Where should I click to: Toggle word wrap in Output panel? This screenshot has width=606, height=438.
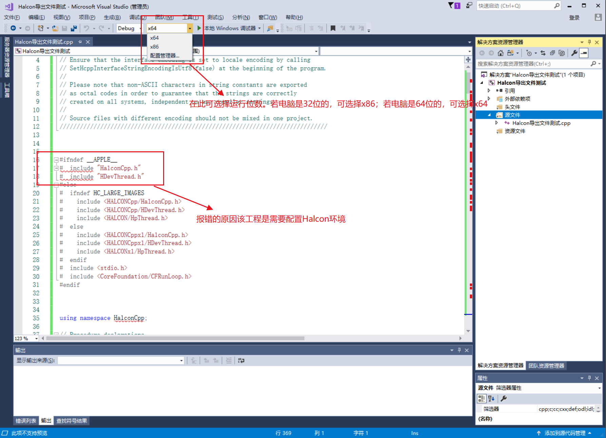241,360
